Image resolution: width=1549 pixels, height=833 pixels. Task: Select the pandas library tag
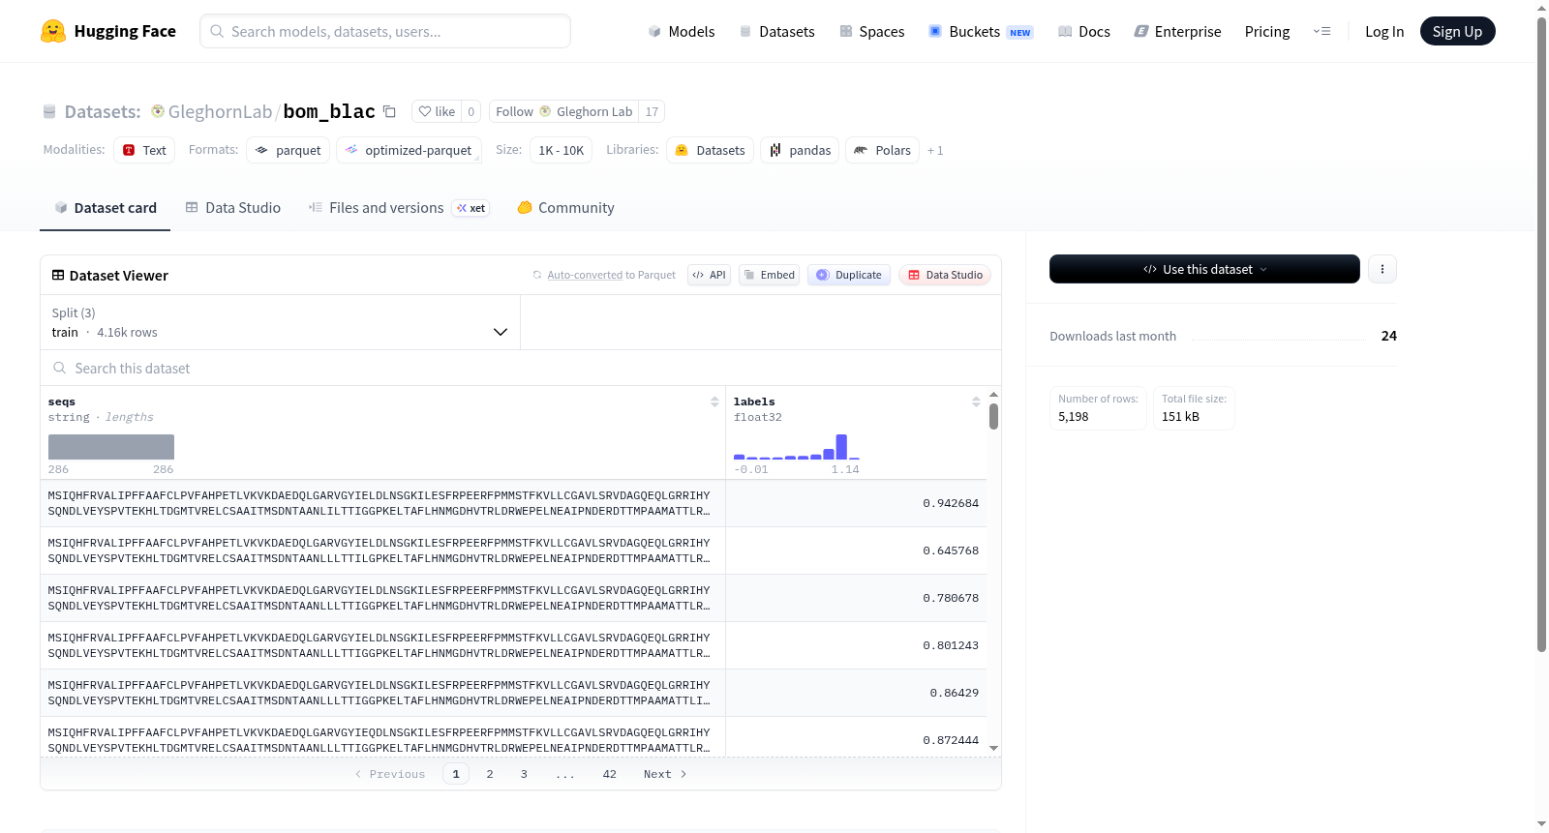click(x=800, y=150)
